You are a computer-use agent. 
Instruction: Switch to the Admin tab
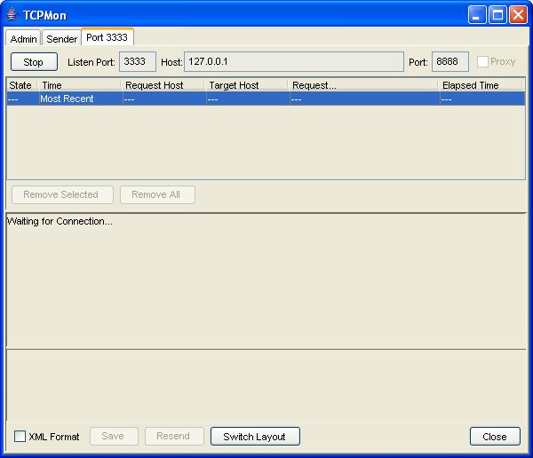tap(24, 39)
